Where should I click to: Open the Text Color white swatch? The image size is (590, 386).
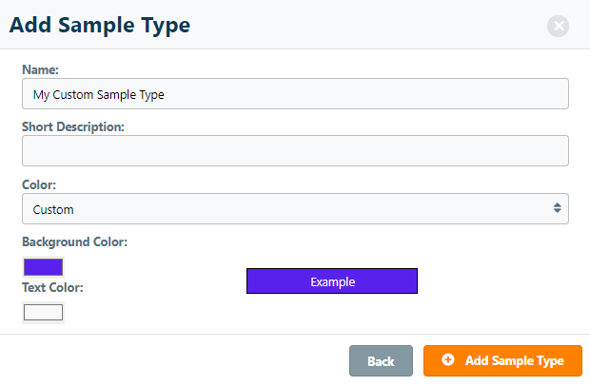point(43,312)
